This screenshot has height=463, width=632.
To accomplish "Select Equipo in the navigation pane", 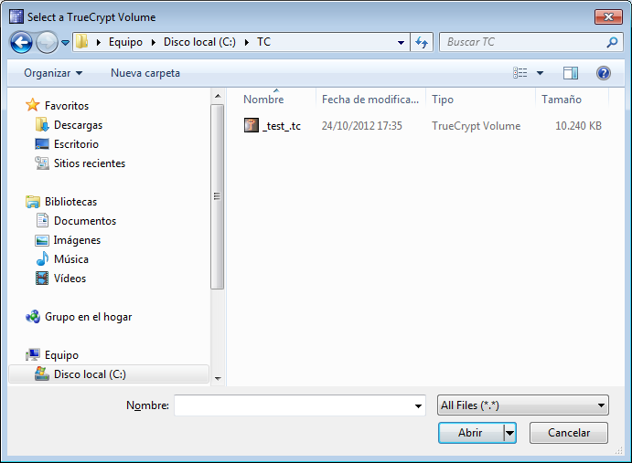I will click(61, 355).
